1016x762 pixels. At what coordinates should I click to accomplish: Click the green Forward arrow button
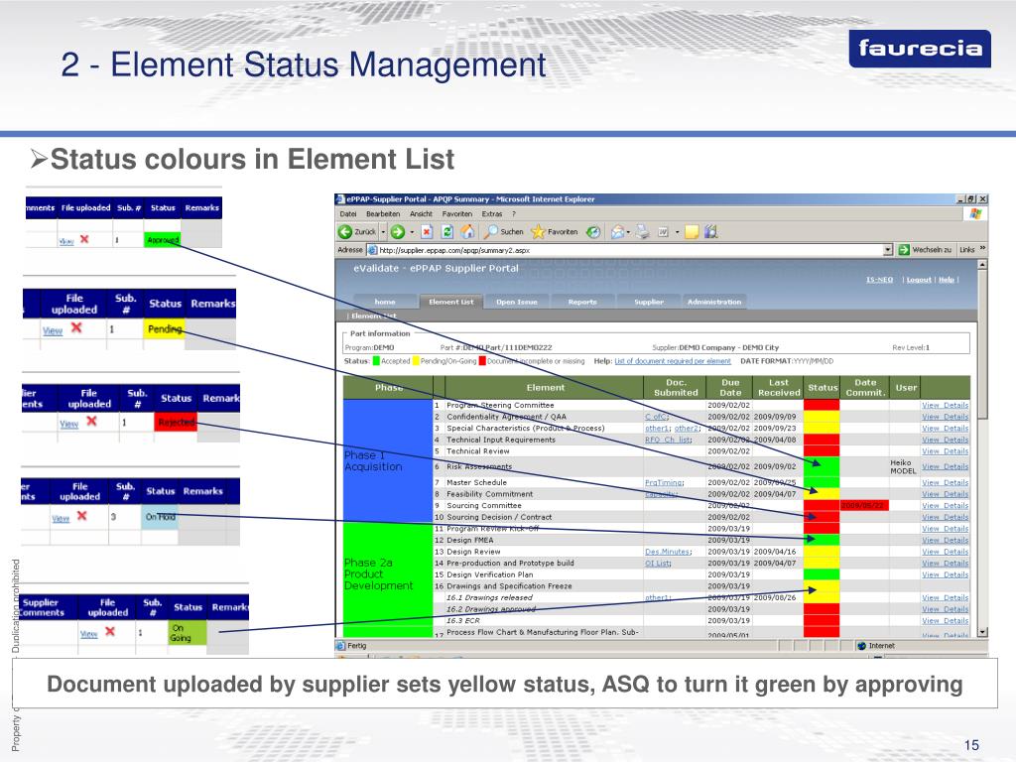coord(397,231)
